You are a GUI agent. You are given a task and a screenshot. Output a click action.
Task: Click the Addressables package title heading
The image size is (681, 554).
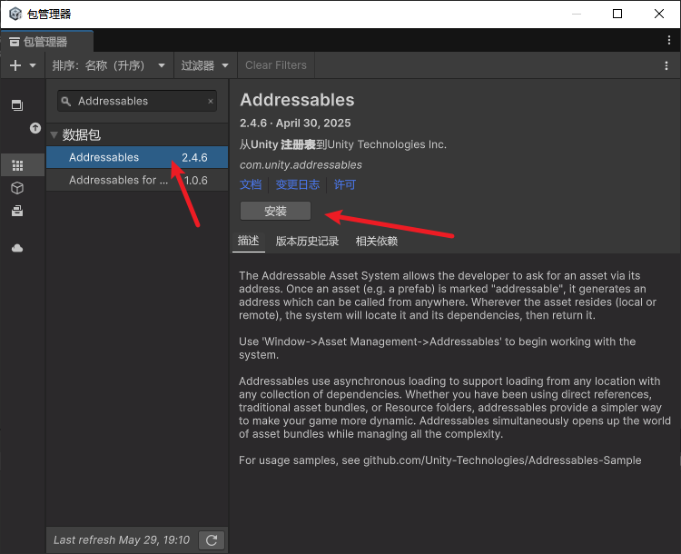[x=297, y=100]
